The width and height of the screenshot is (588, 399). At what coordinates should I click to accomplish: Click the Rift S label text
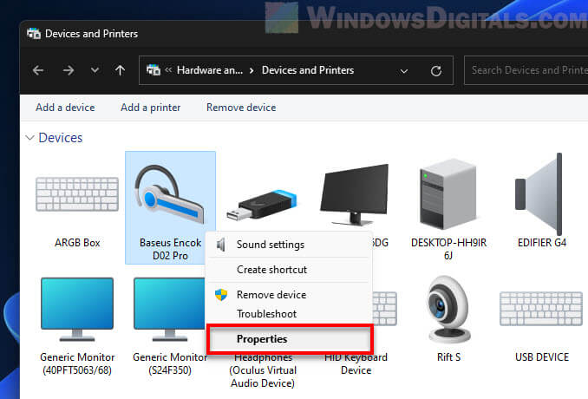point(448,357)
